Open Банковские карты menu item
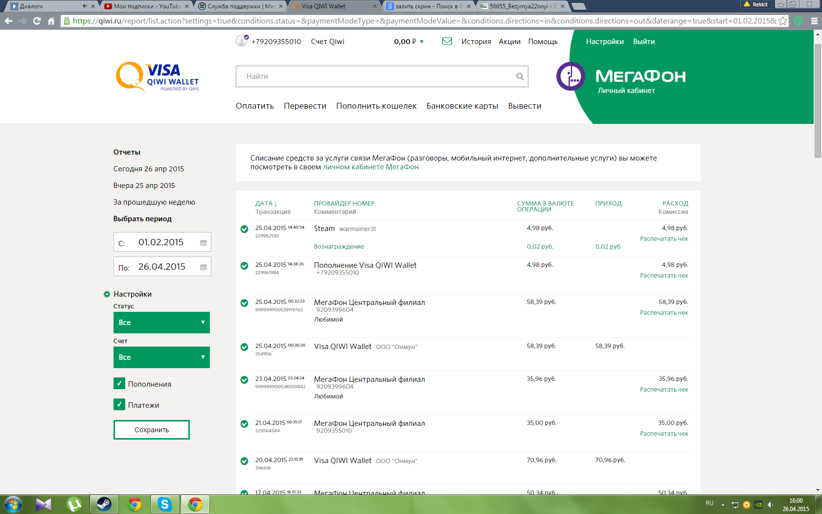 pyautogui.click(x=462, y=106)
